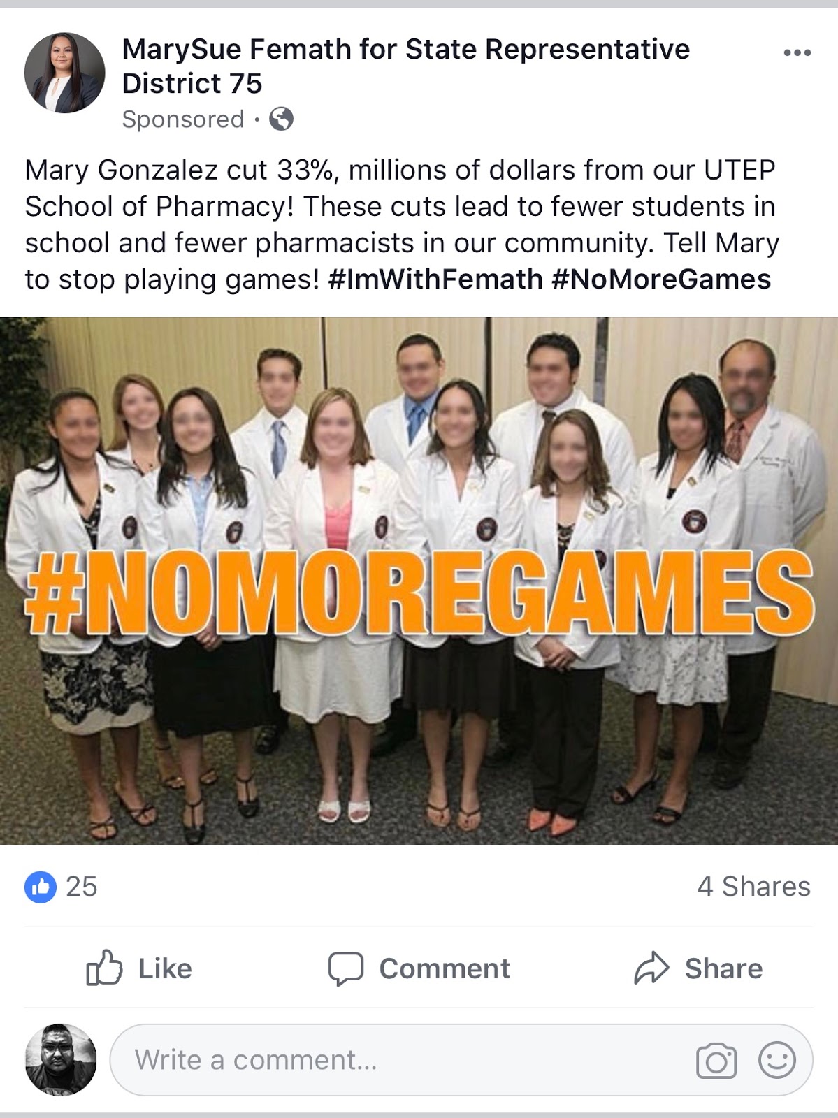Open the #NOMOREGAMES ad photo
Screen dimensions: 838x1118
coord(419,581)
